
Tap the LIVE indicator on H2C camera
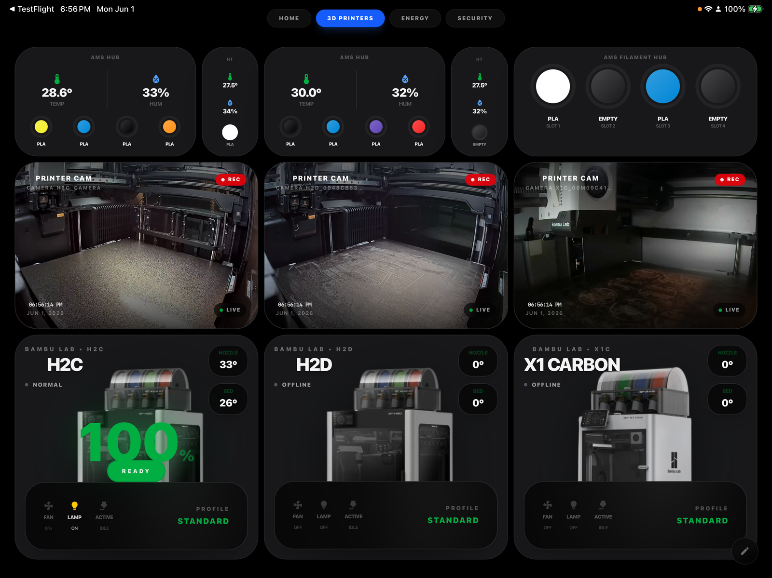click(230, 310)
